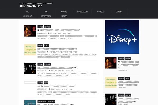Click 'NHK' tag link in main 2023/1/6 article

click(57, 52)
